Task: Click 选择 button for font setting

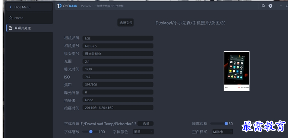Action: [145, 124]
